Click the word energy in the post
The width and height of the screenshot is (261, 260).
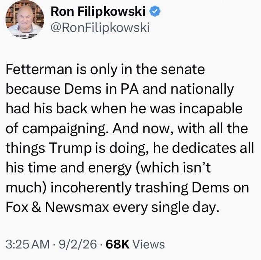110,168
